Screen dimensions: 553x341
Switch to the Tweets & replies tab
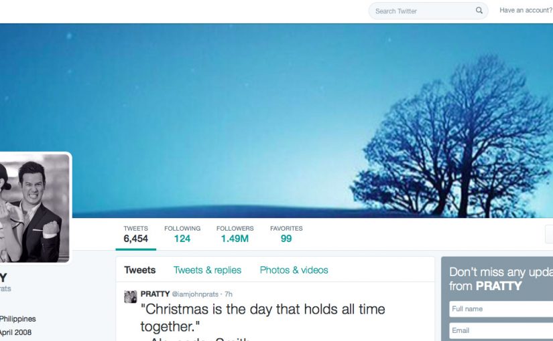(207, 270)
